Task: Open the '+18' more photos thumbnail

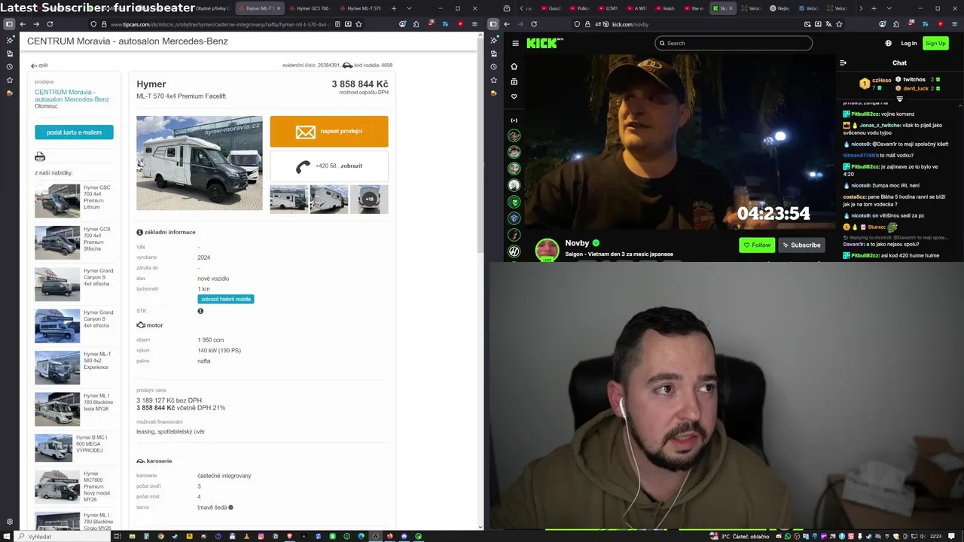Action: pyautogui.click(x=369, y=199)
